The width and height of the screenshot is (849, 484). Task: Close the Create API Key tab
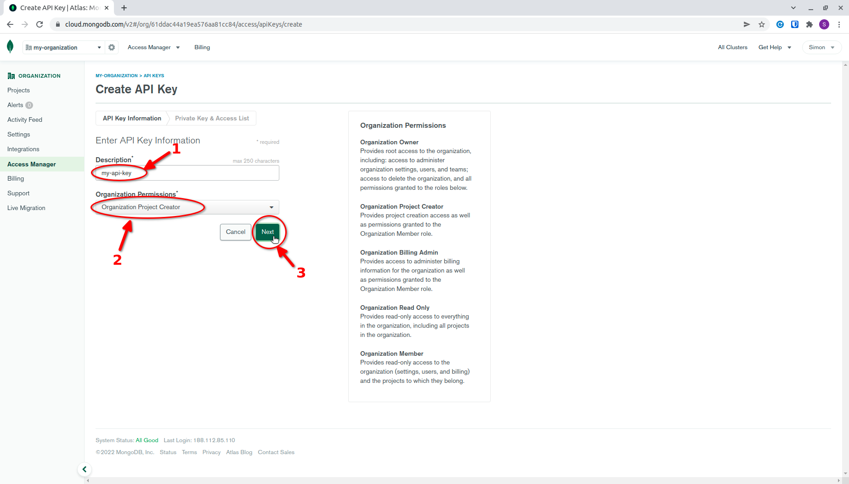(x=107, y=8)
